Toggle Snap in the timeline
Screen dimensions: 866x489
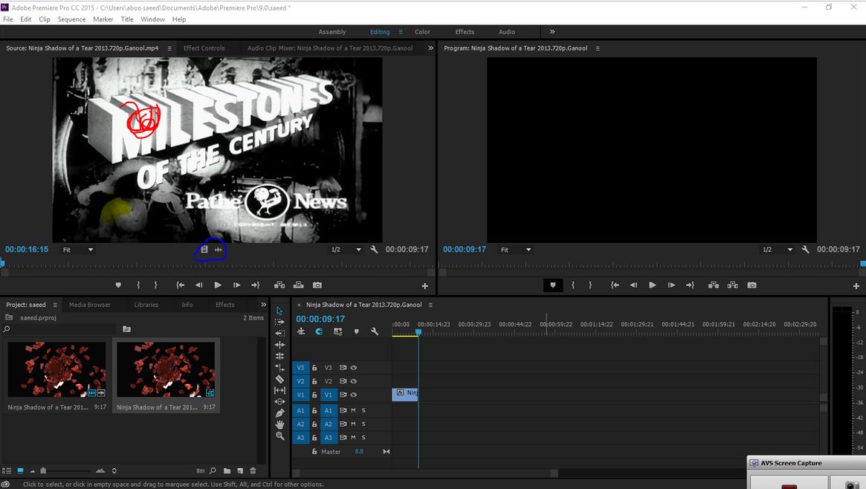[319, 331]
